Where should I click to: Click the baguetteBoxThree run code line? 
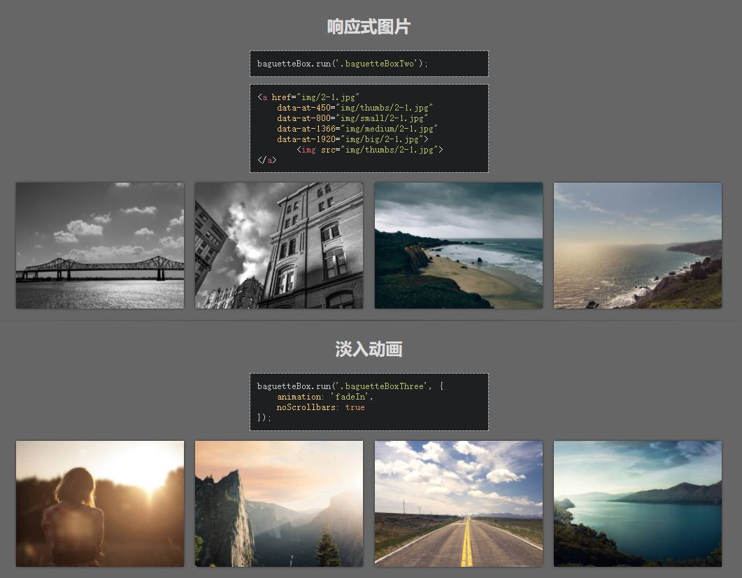[350, 386]
